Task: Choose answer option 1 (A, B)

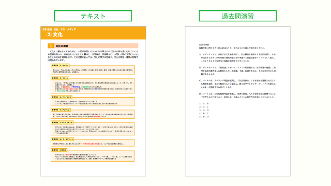Action: (x=204, y=103)
